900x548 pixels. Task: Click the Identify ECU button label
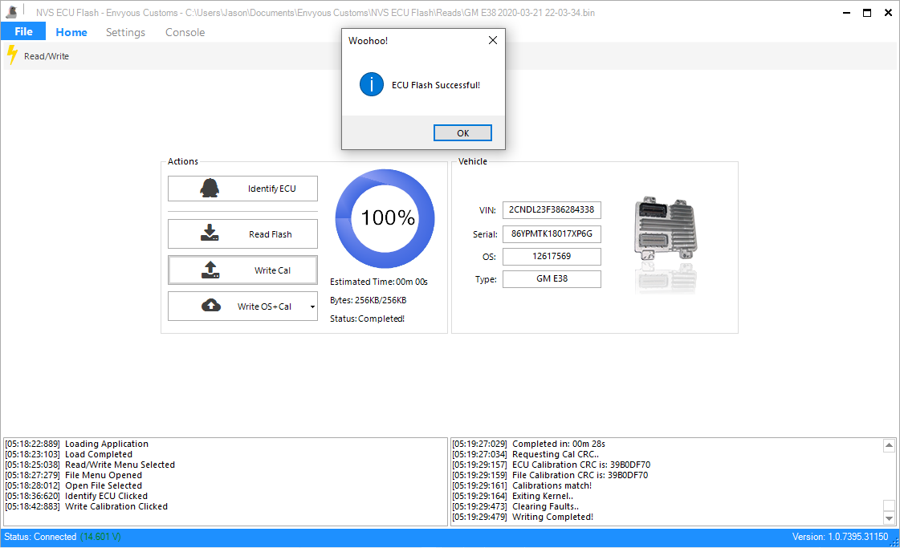coord(272,189)
